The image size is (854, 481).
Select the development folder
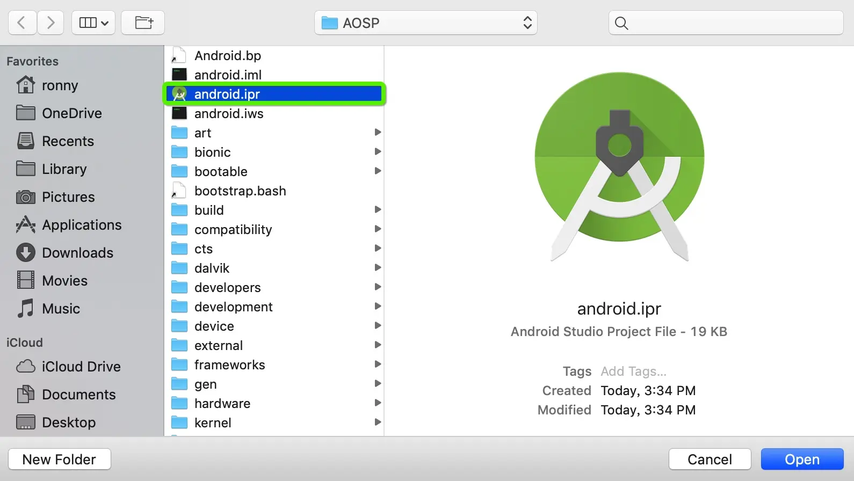coord(274,307)
